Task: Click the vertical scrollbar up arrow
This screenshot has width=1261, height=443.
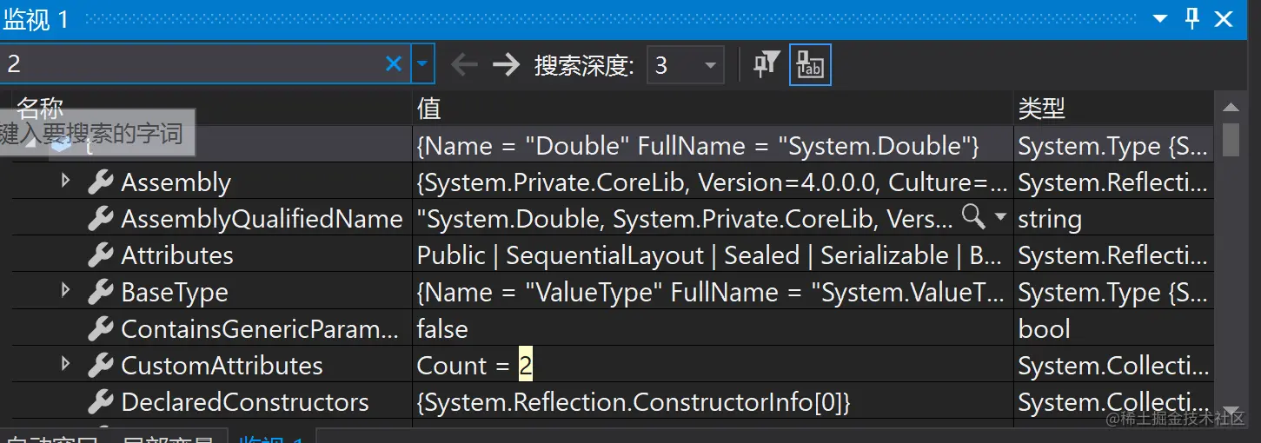Action: coord(1230,108)
